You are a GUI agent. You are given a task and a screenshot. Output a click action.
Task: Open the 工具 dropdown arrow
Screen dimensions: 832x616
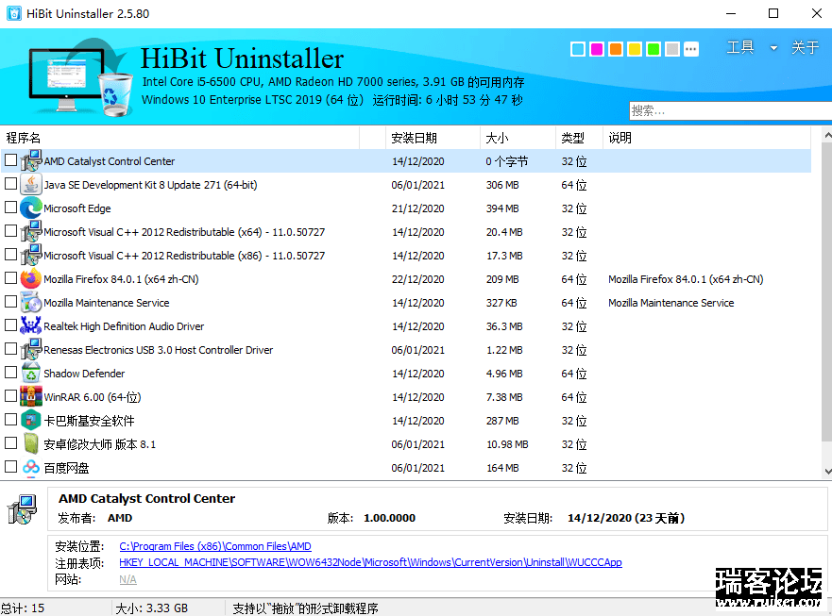pos(773,48)
